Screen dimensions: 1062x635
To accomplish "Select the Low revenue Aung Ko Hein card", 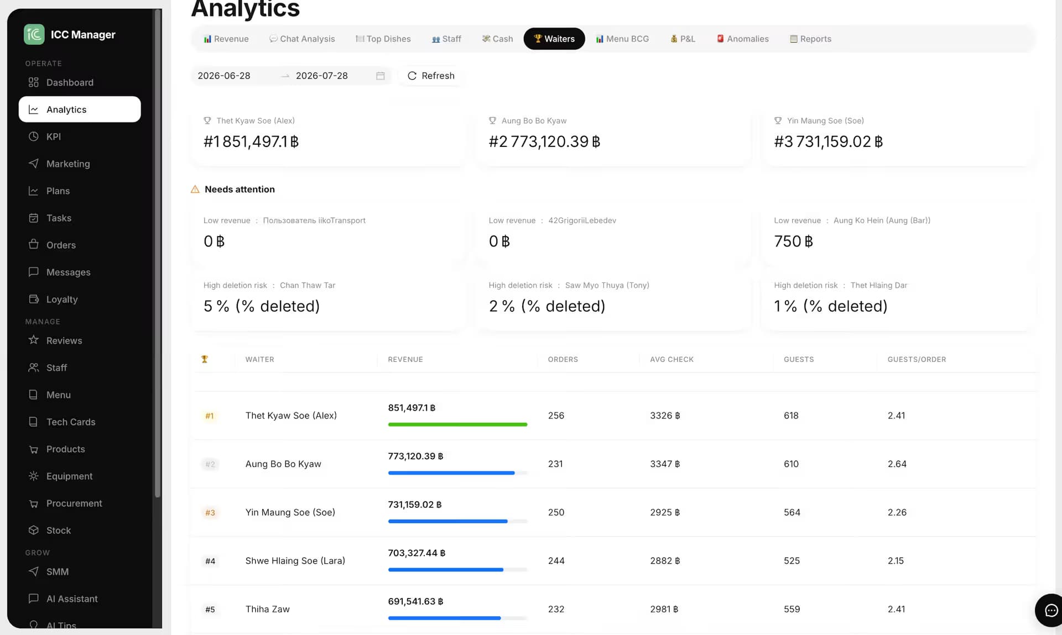I will (x=898, y=235).
